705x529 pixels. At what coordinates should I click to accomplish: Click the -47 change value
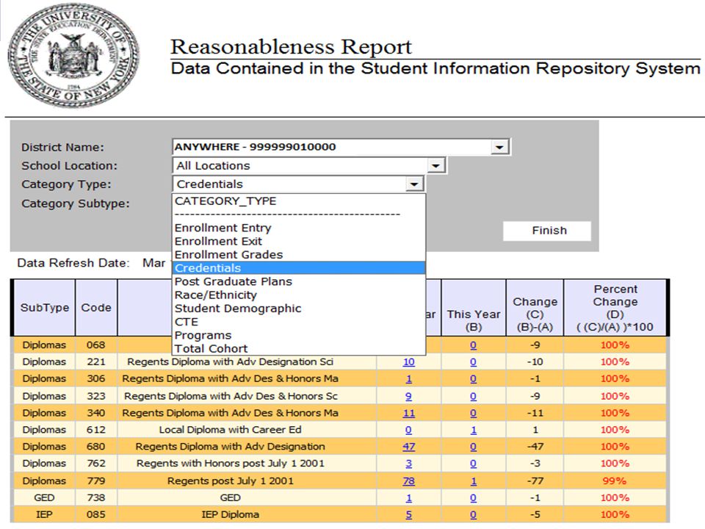(535, 447)
